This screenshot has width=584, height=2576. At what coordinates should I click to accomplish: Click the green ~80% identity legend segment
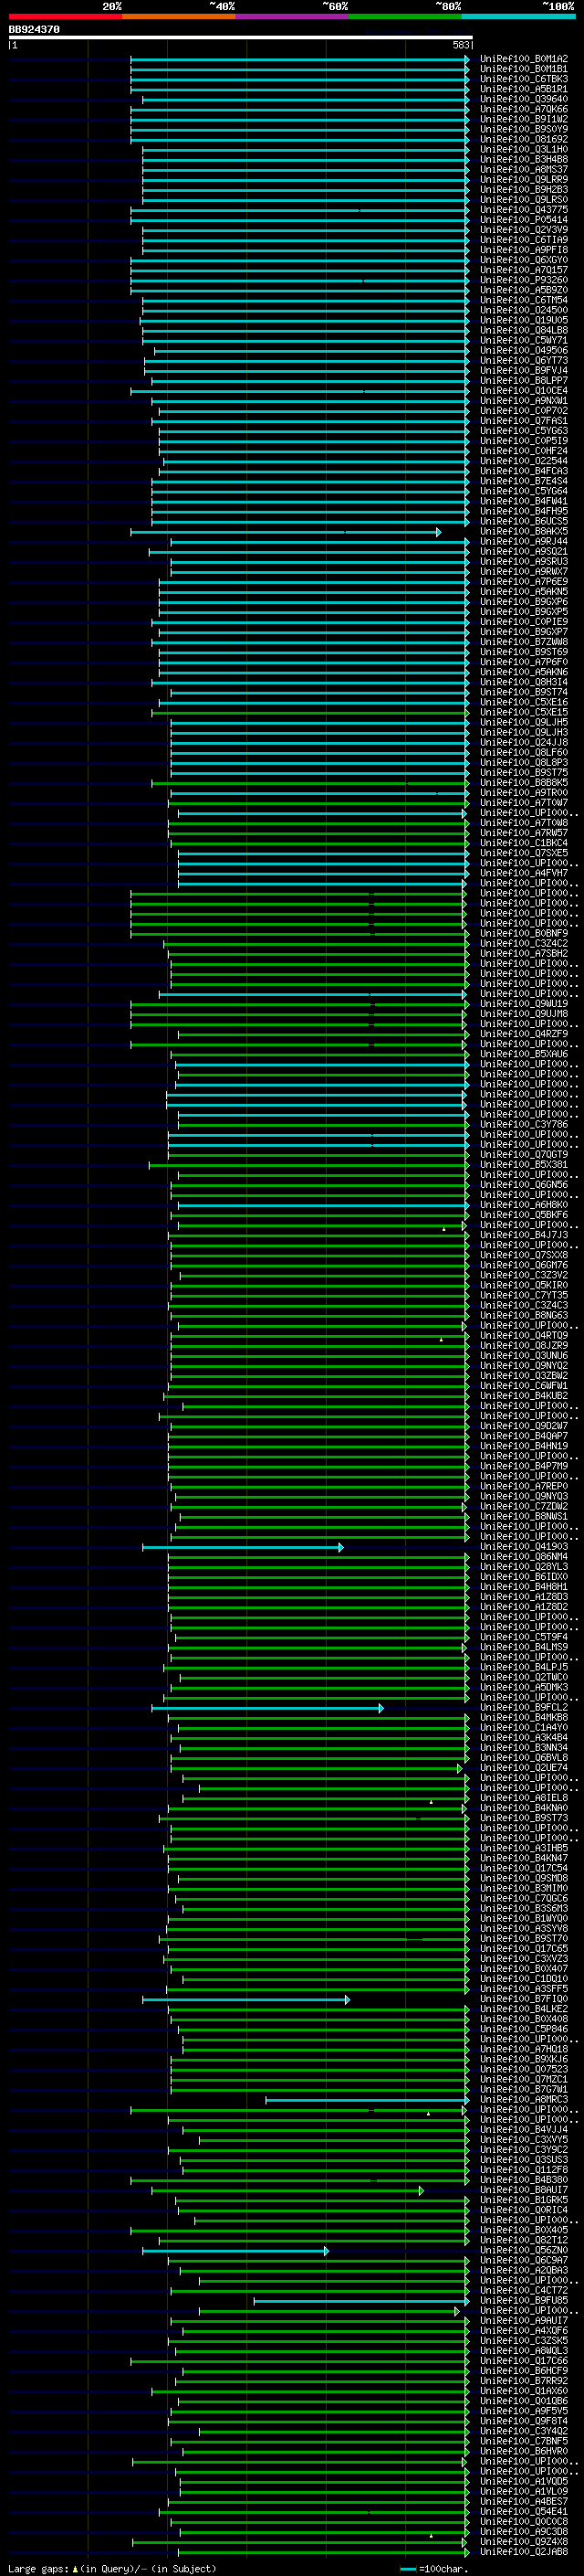(405, 16)
